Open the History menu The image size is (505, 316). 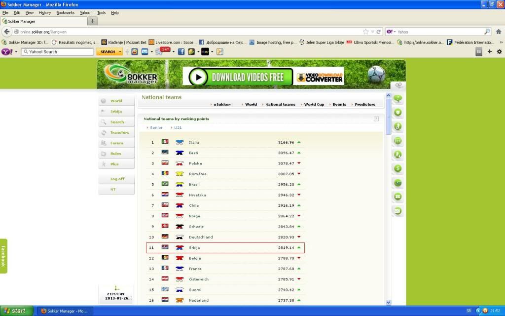(45, 12)
